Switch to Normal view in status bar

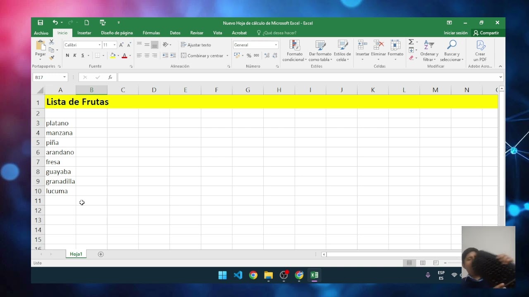click(x=409, y=263)
